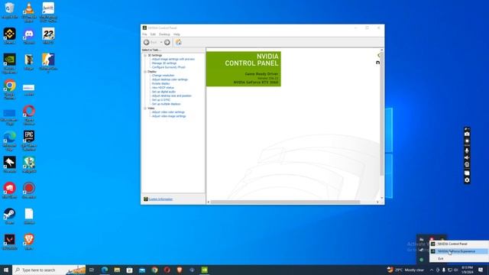The width and height of the screenshot is (489, 275).
Task: Collapse the Display tree node
Action: coord(145,72)
